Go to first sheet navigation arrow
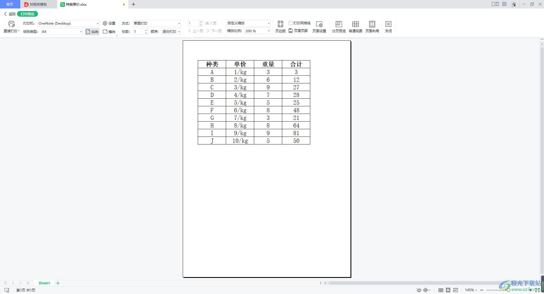Screen dimensions: 544x294 (6, 283)
